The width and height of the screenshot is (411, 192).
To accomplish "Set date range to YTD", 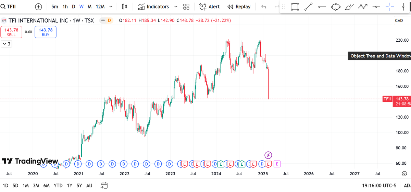I will tap(58, 186).
